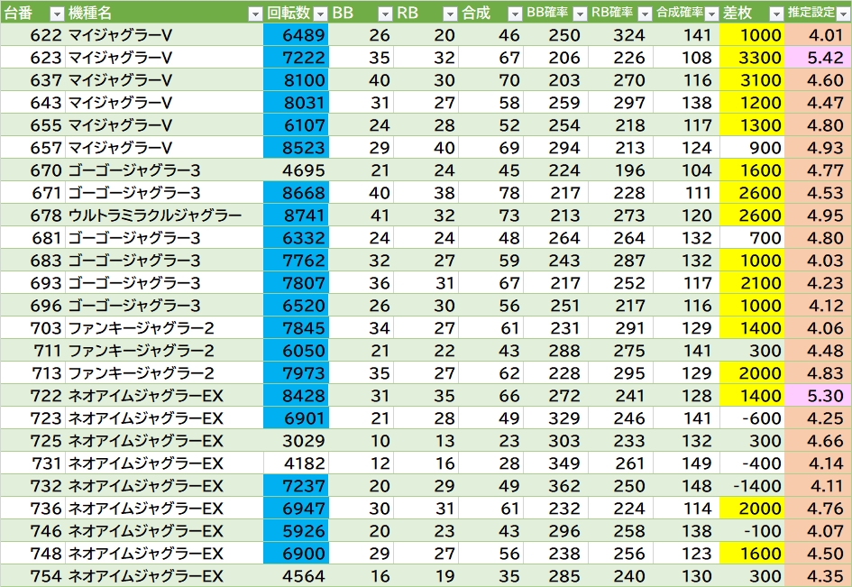
Task: Open the 台番 column filter dropdown
Action: pyautogui.click(x=56, y=14)
